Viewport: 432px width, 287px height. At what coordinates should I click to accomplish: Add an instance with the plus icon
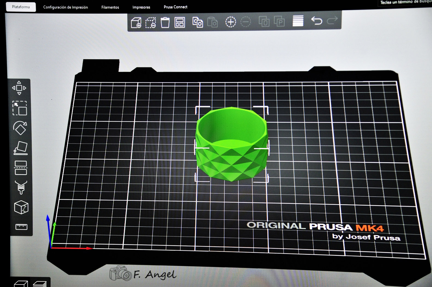pos(231,22)
